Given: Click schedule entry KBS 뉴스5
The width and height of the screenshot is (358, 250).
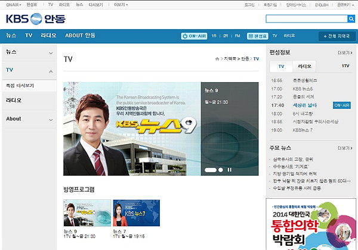Looking at the screenshot, I should (x=303, y=89).
